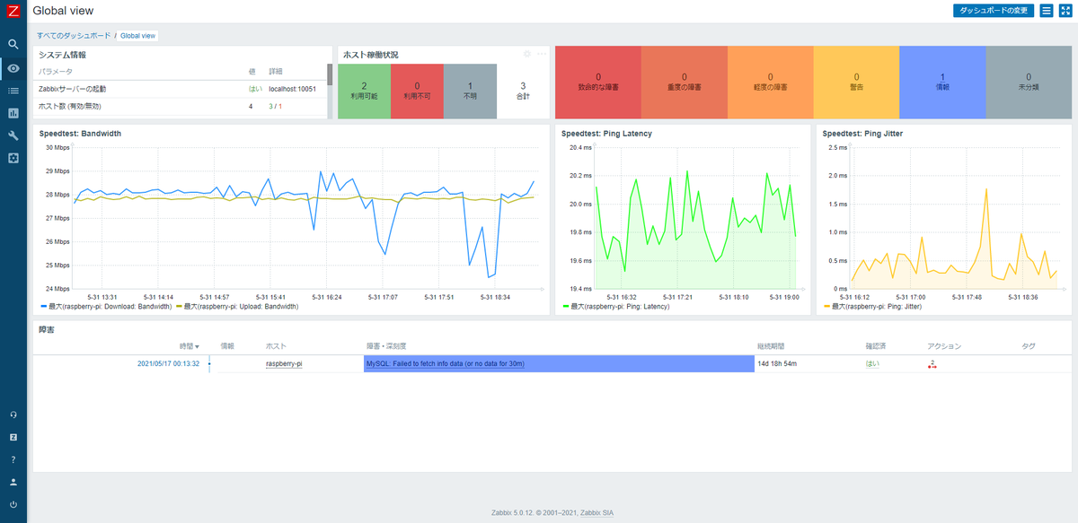Open the user profile icon in sidebar

(x=13, y=482)
